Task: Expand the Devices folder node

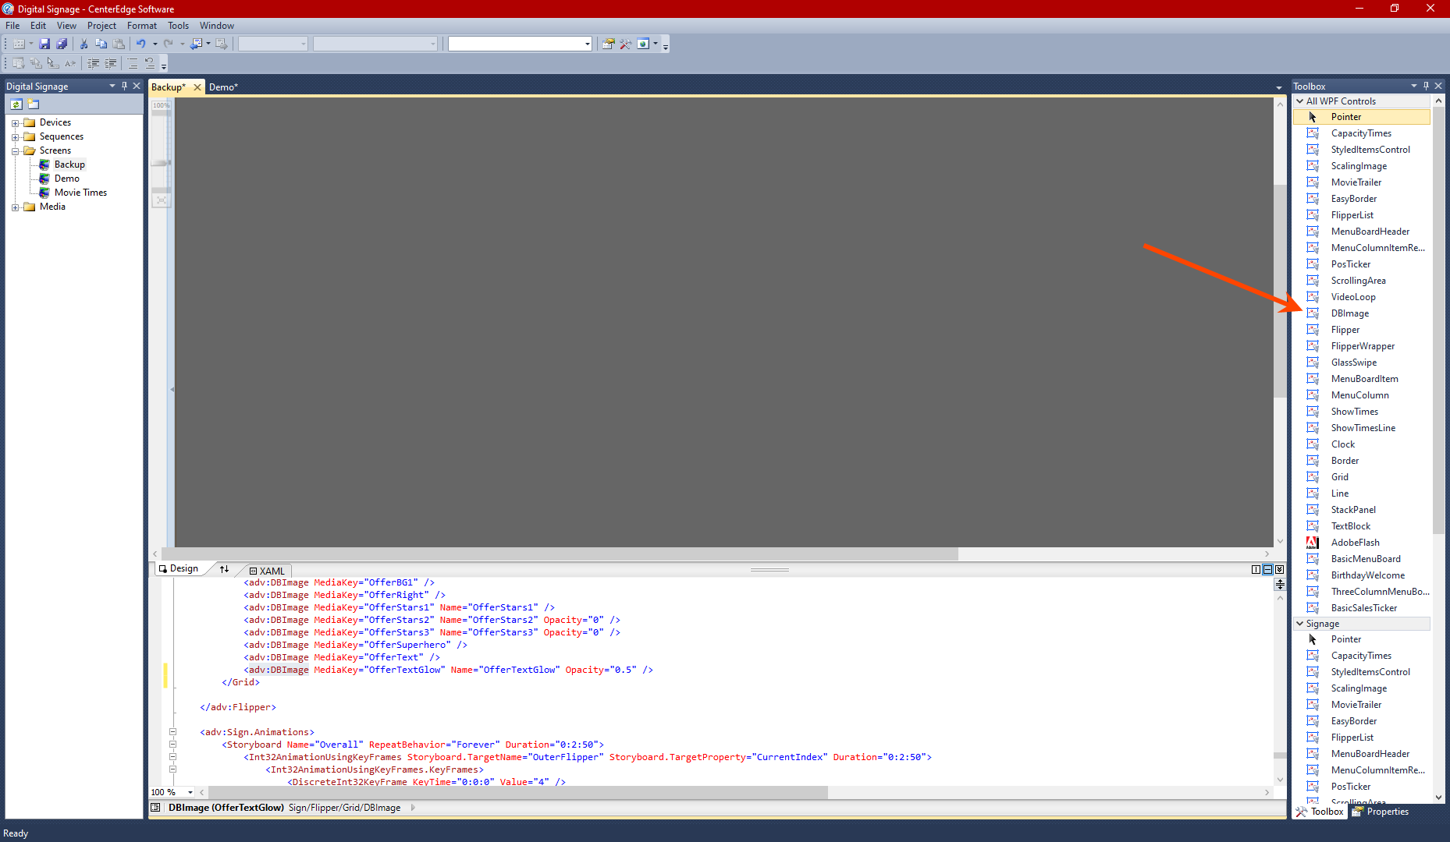Action: [x=15, y=123]
